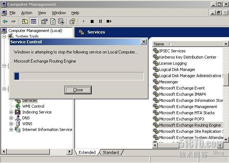The height and width of the screenshot is (163, 229).
Task: Expand the DNS tree node
Action: (11, 118)
